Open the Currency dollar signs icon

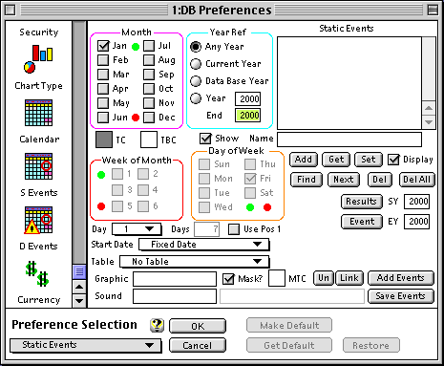[38, 274]
